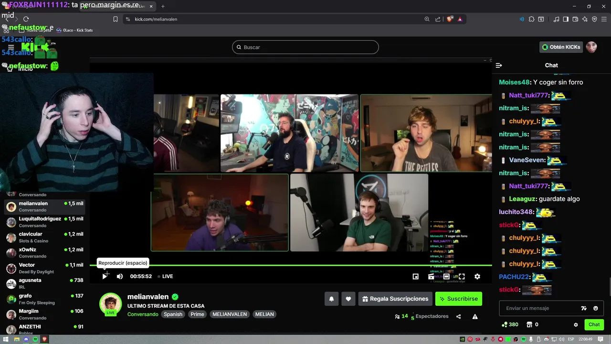Select the Prime tag
611x344 pixels.
tap(197, 314)
